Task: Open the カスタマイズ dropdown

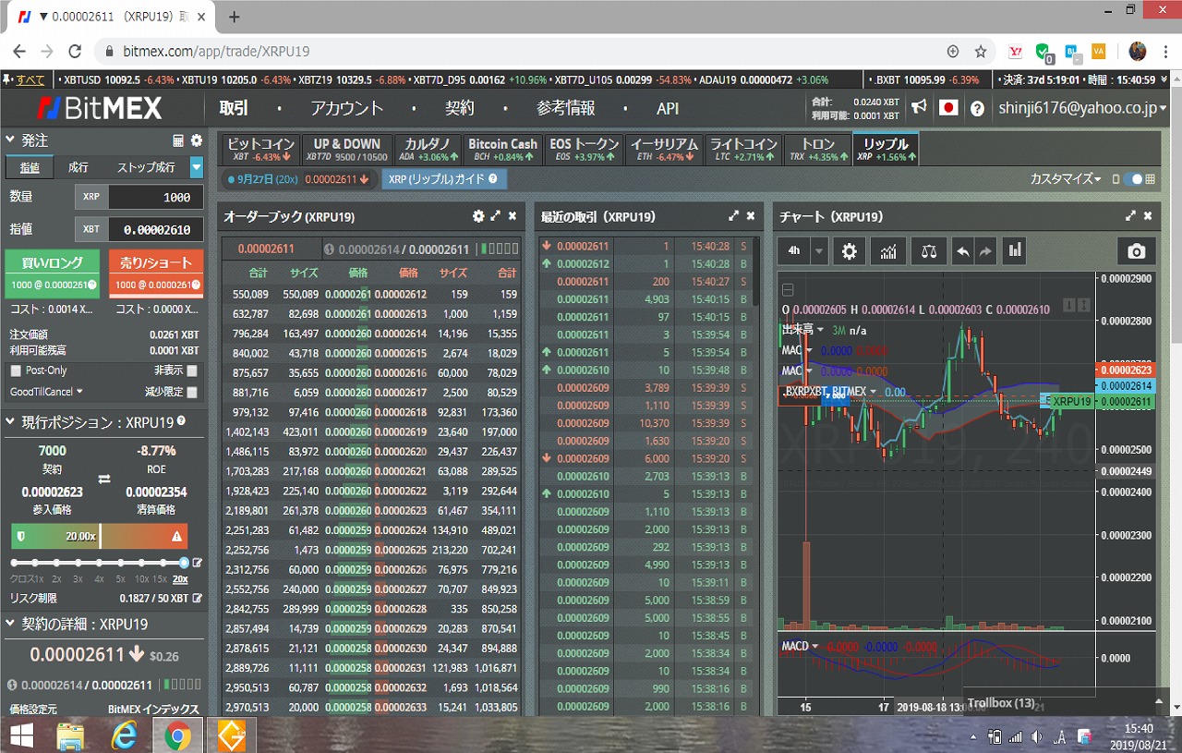Action: [1065, 179]
